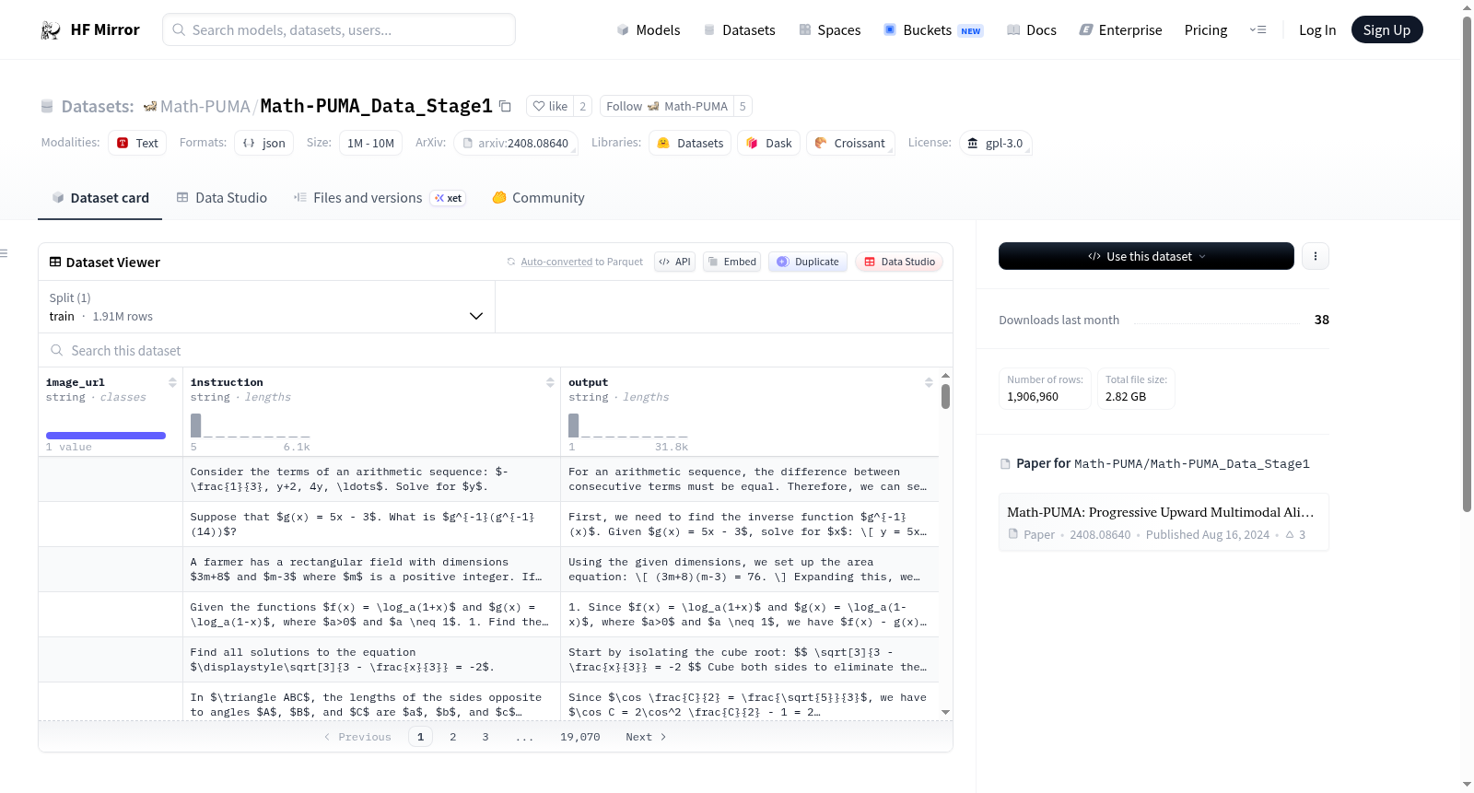1474x793 pixels.
Task: Click the gpl-3.0 license tag
Action: 995,143
